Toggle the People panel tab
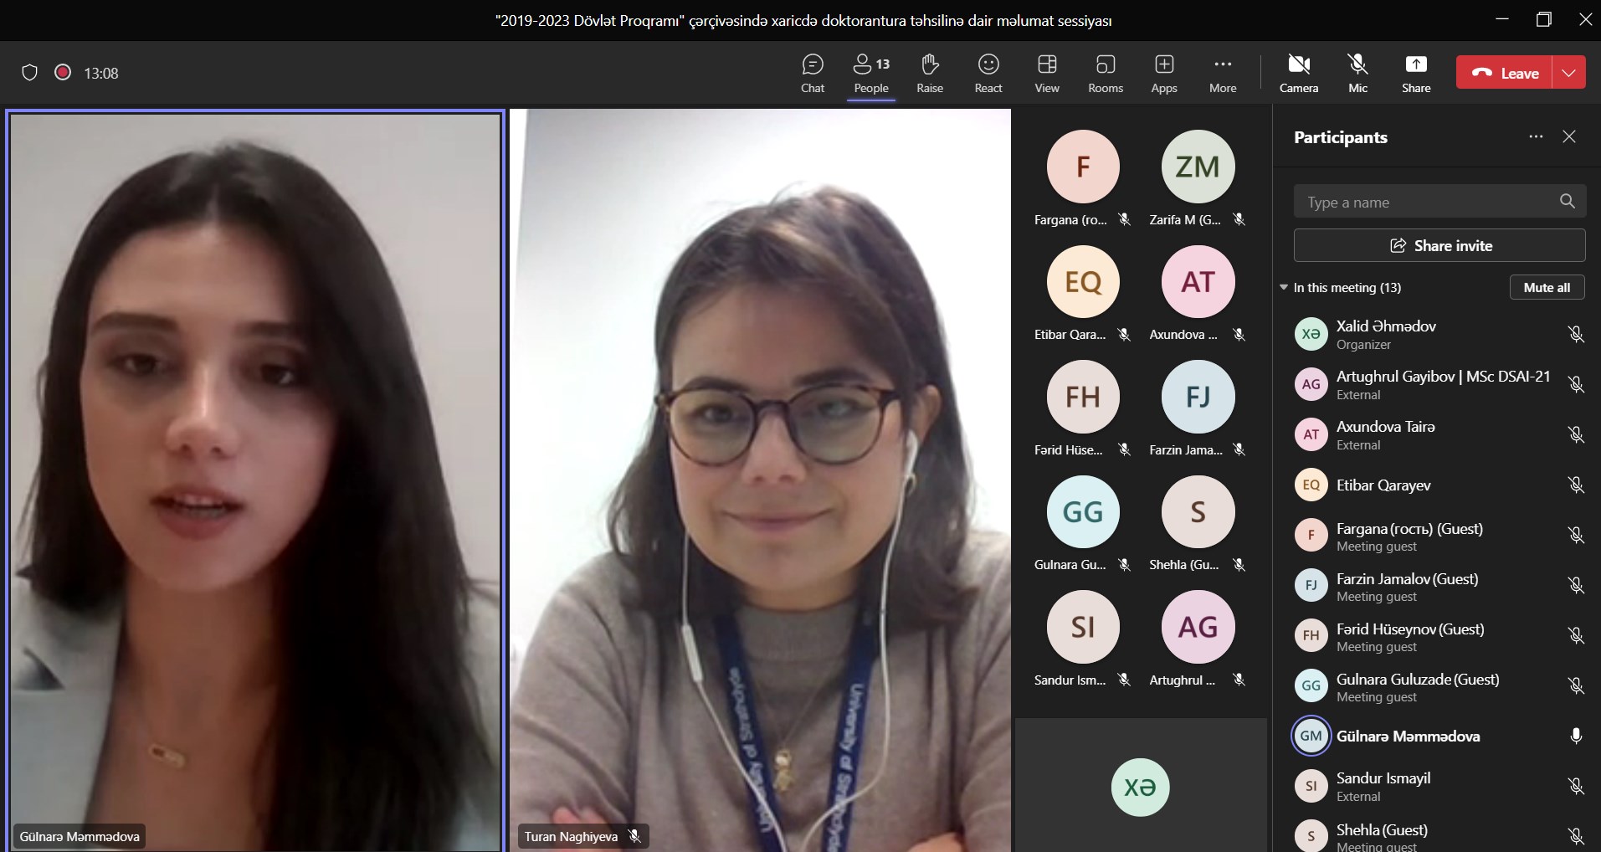The image size is (1601, 852). pos(870,74)
